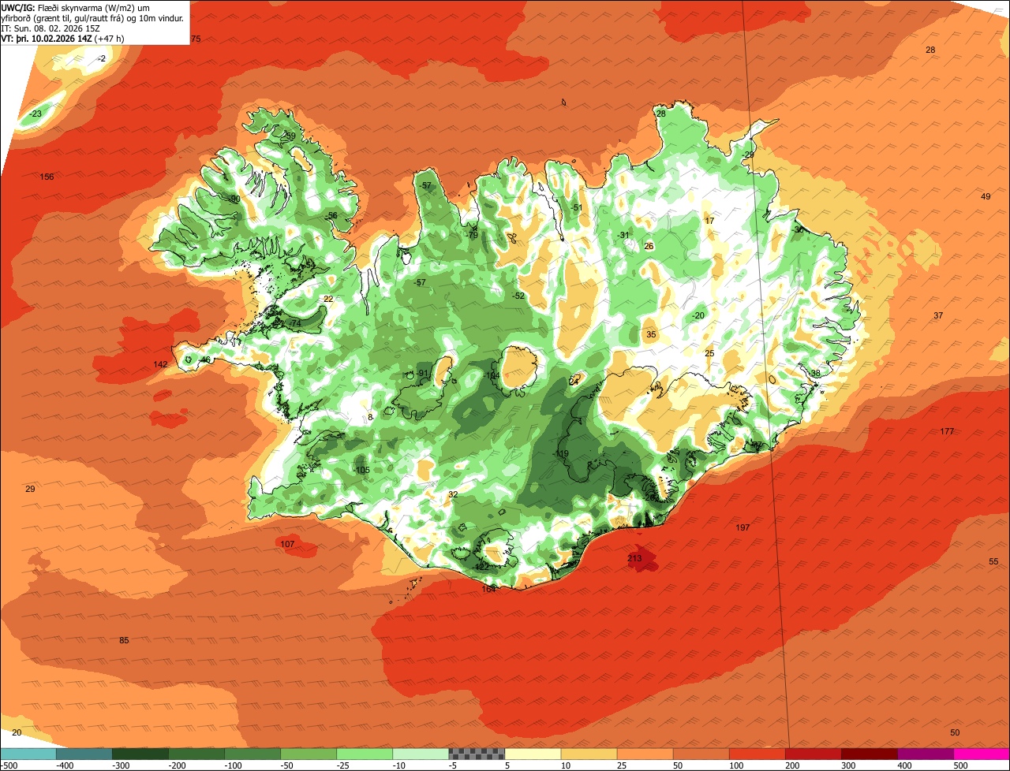
Task: Click the map value 22 over land
Action: [x=328, y=299]
